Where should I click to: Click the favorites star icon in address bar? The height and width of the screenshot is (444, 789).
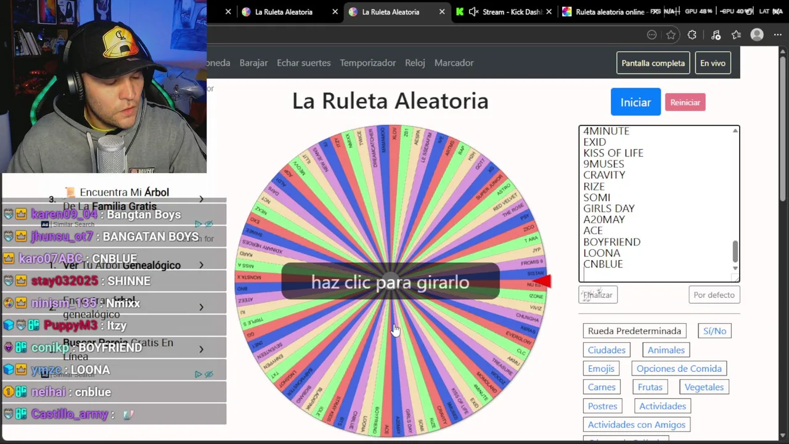pyautogui.click(x=671, y=35)
